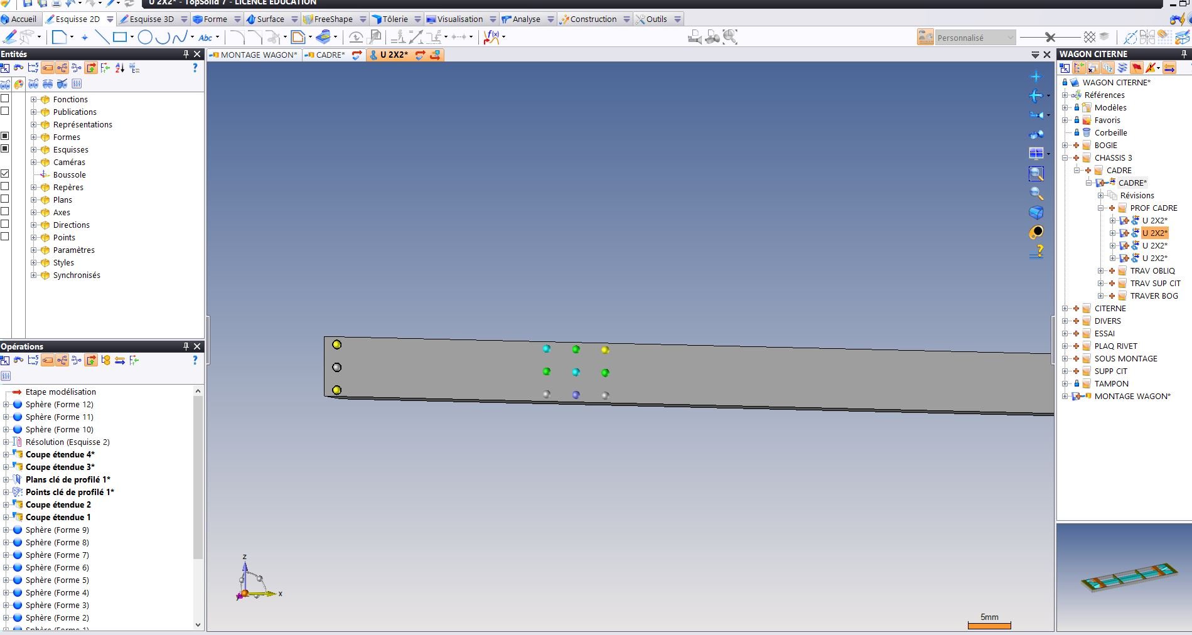Select the CITERNE folder in project tree
1192x635 pixels.
point(1110,308)
